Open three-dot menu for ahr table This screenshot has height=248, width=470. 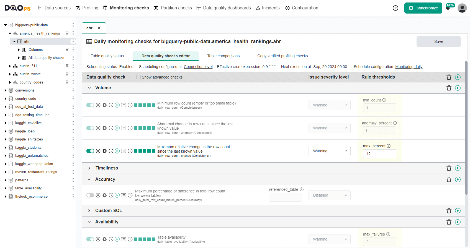point(73,41)
